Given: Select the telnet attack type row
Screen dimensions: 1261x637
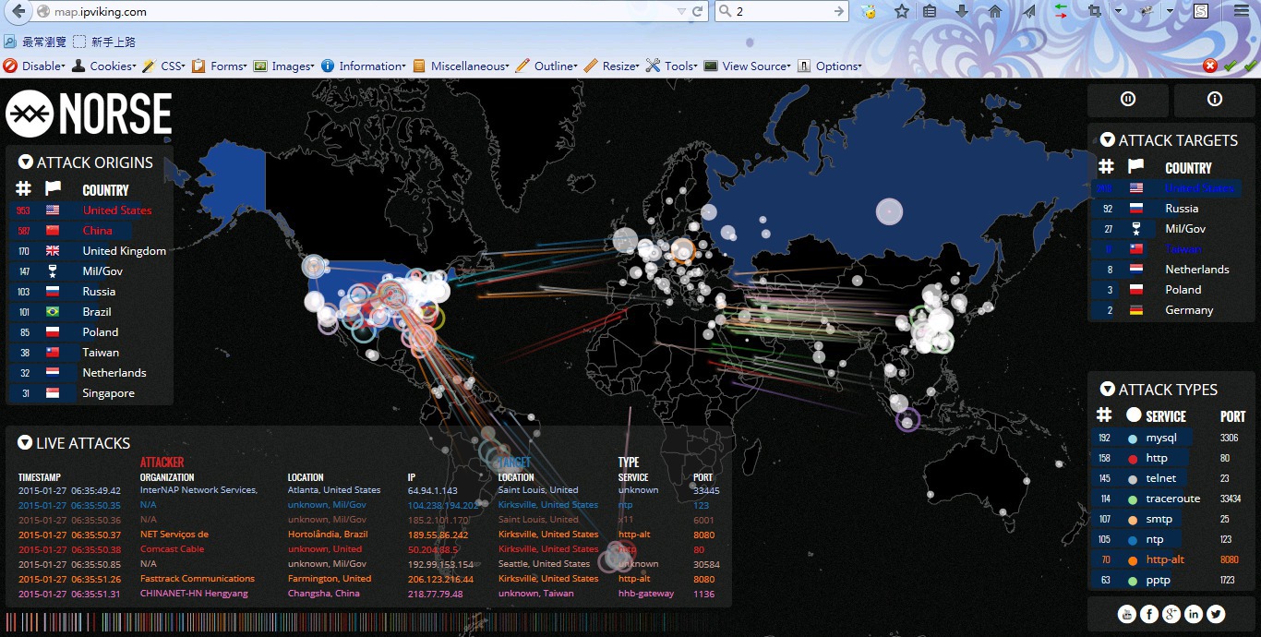Looking at the screenshot, I should (x=1171, y=478).
